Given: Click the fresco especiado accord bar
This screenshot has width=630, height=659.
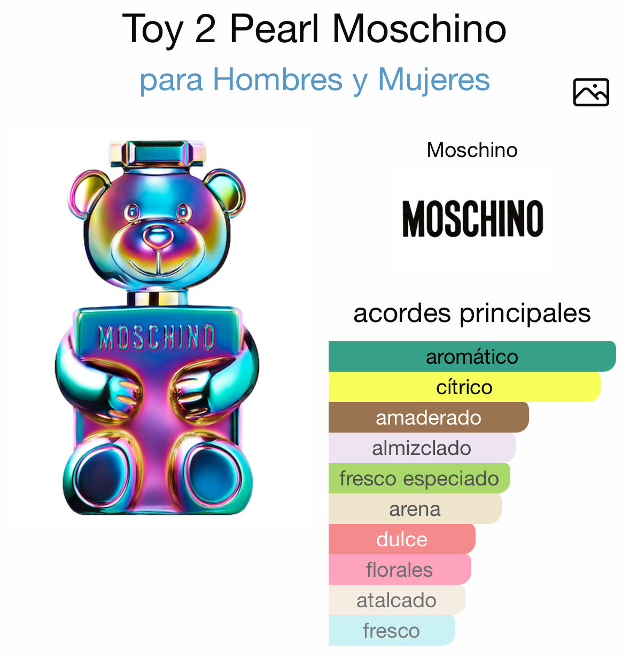Looking at the screenshot, I should (418, 478).
